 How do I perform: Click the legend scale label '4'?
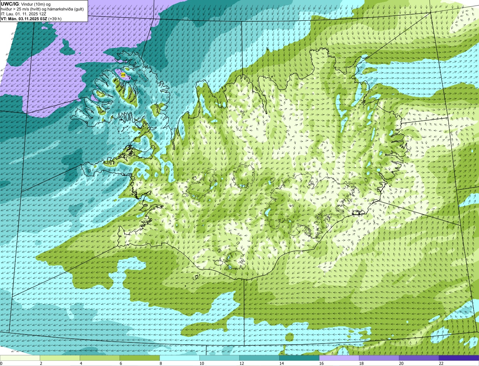(x=81, y=363)
